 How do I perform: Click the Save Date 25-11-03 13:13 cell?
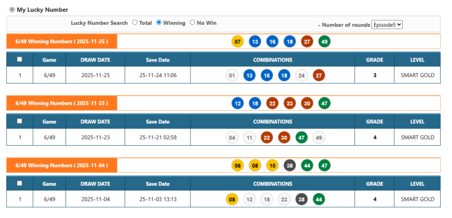(158, 200)
